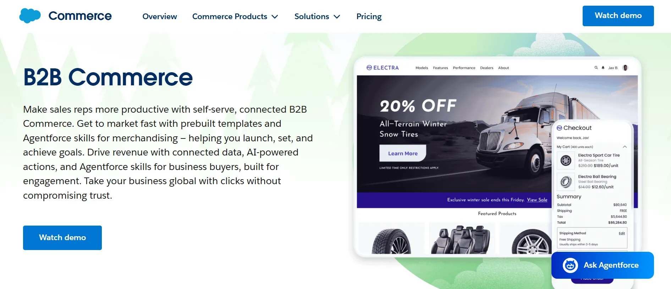Click Watch demo below the B2B description
Image resolution: width=671 pixels, height=289 pixels.
click(62, 238)
